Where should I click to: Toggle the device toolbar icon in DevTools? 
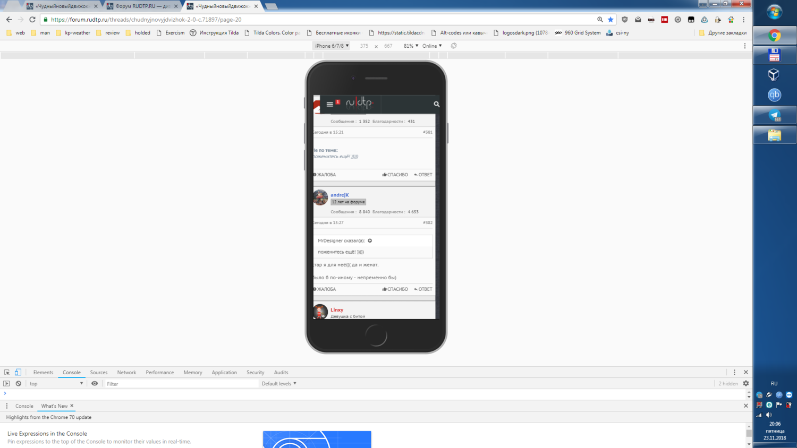pyautogui.click(x=18, y=373)
